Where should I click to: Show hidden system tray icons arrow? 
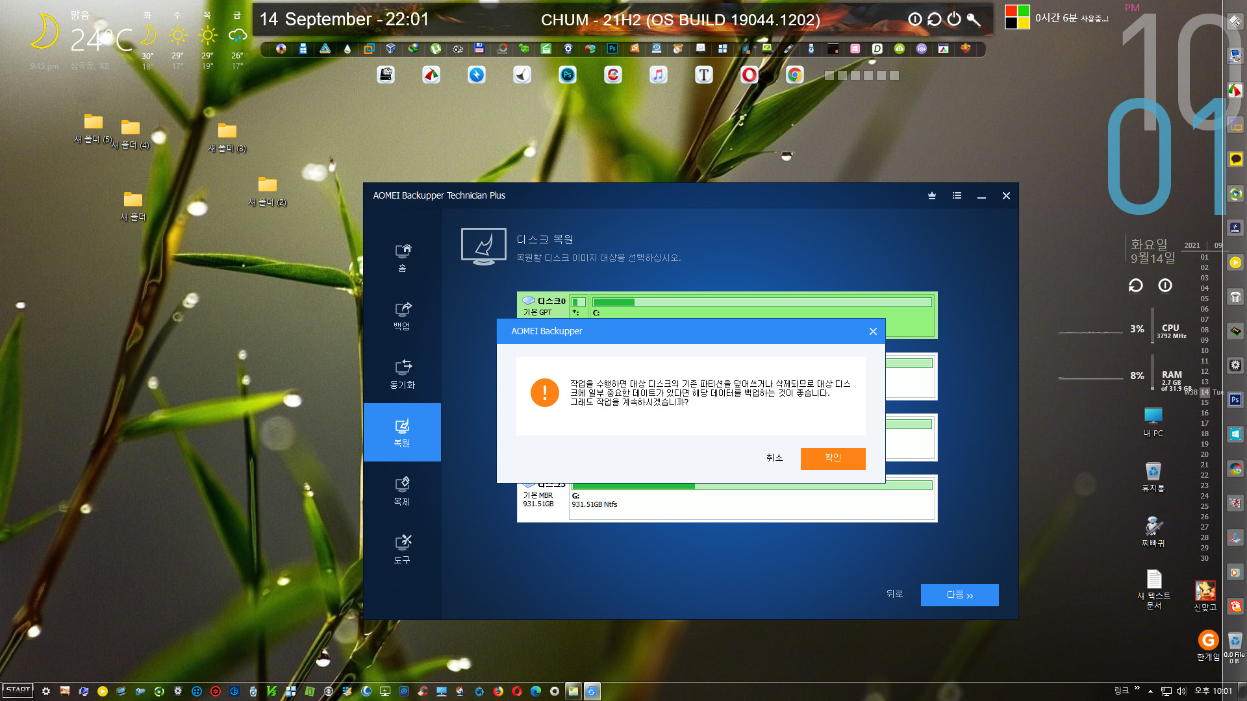click(1150, 691)
